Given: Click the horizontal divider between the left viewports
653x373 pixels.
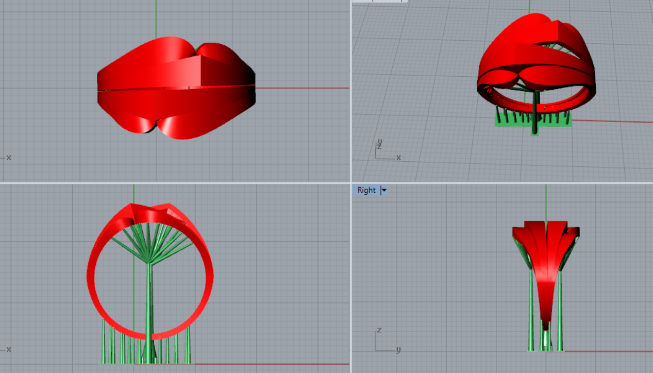Looking at the screenshot, I should 175,182.
